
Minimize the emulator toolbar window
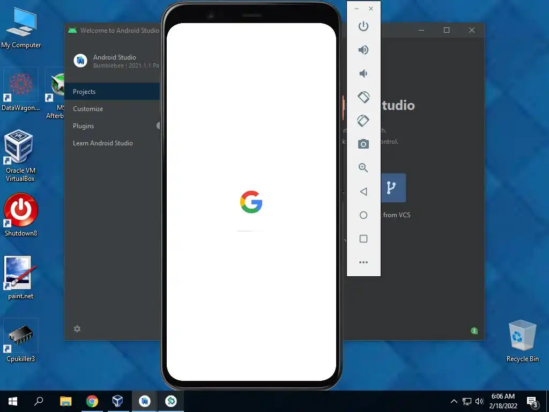point(357,9)
